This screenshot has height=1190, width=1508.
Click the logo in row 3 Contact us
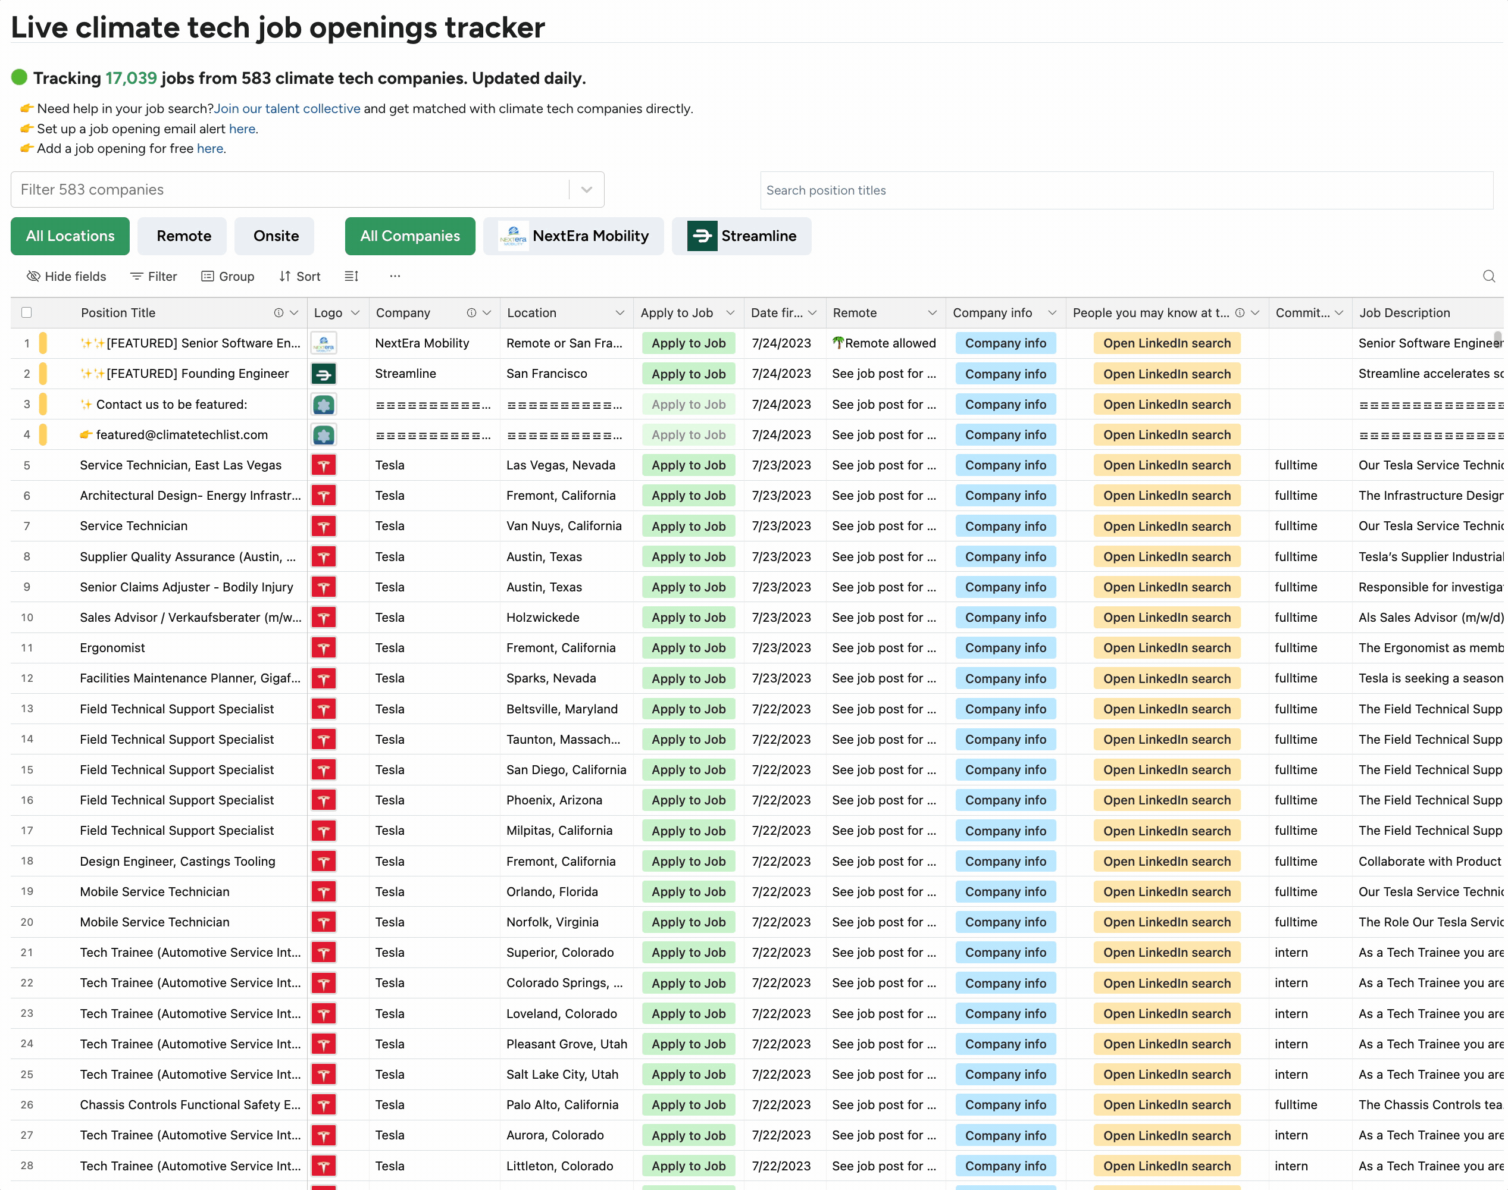coord(323,405)
